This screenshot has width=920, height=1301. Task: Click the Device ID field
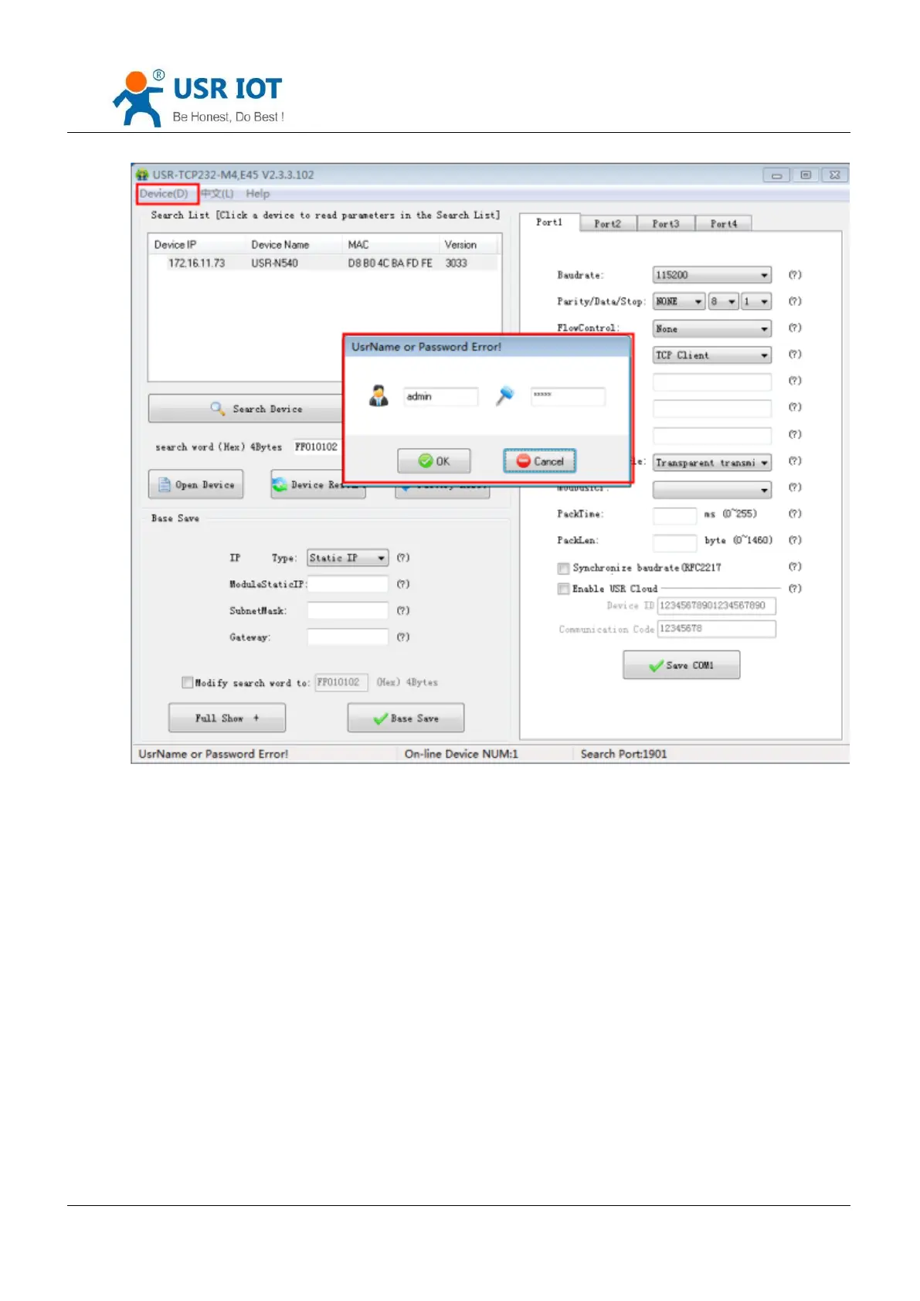click(717, 606)
